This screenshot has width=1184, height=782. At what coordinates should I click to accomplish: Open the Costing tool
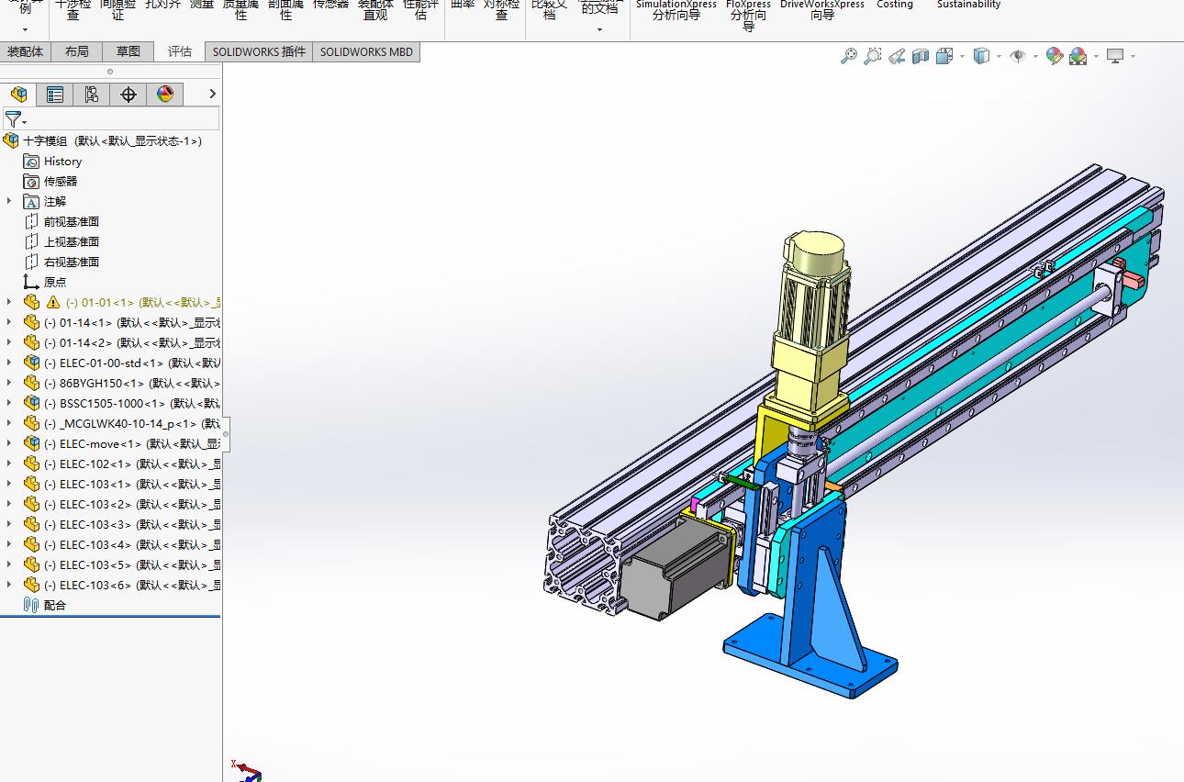tap(895, 5)
